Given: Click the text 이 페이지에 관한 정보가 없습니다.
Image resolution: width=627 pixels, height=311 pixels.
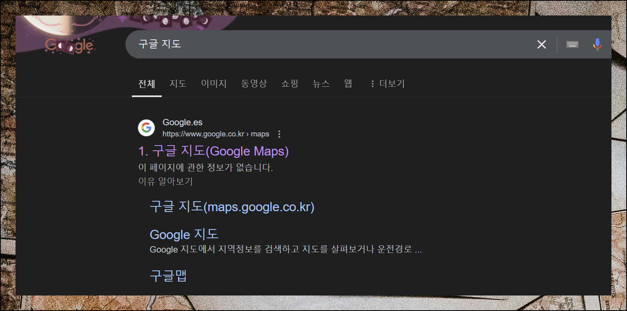Looking at the screenshot, I should [206, 167].
